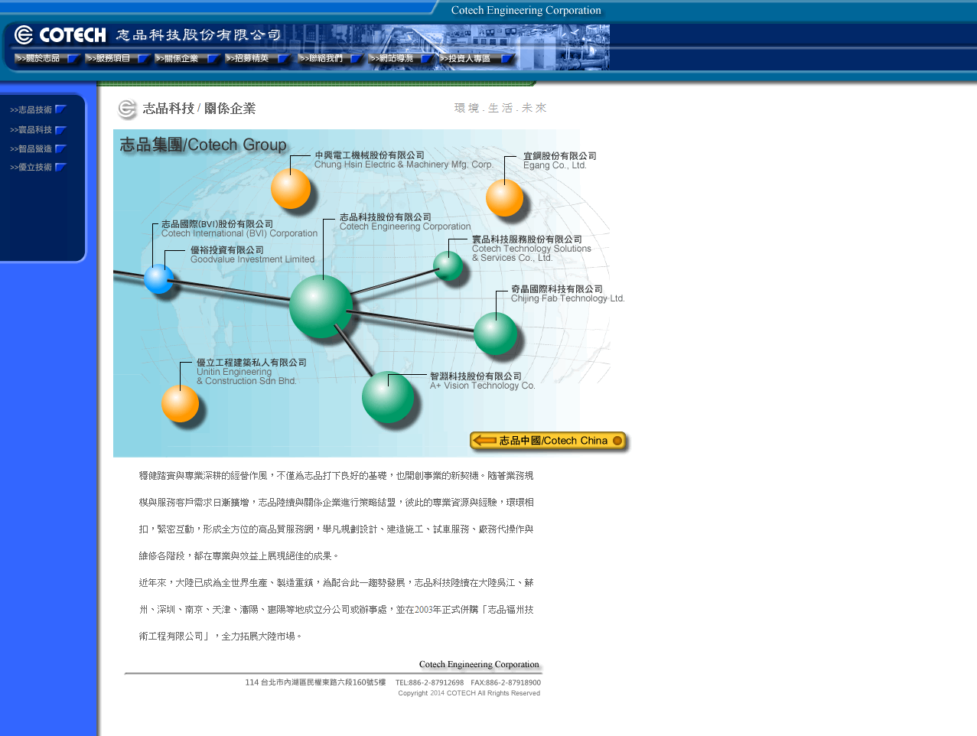Open the 投資人專區 menu item
The width and height of the screenshot is (977, 736).
[x=476, y=59]
